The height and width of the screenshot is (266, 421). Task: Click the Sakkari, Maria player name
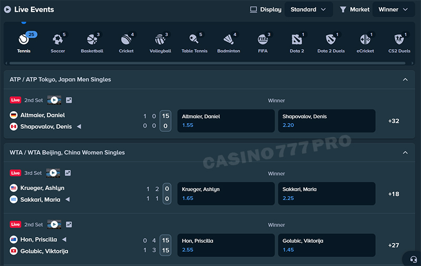click(41, 200)
